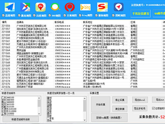Click the phone number in row 221569
This screenshot has width=165, height=124.
[62, 65]
